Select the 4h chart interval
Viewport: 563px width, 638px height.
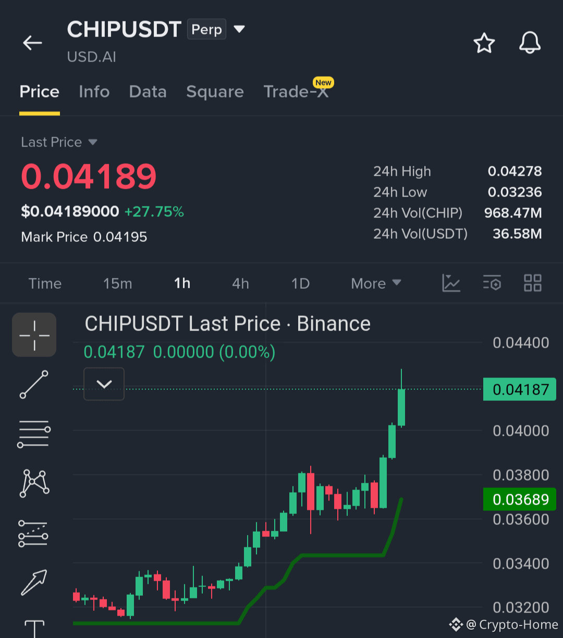[240, 284]
